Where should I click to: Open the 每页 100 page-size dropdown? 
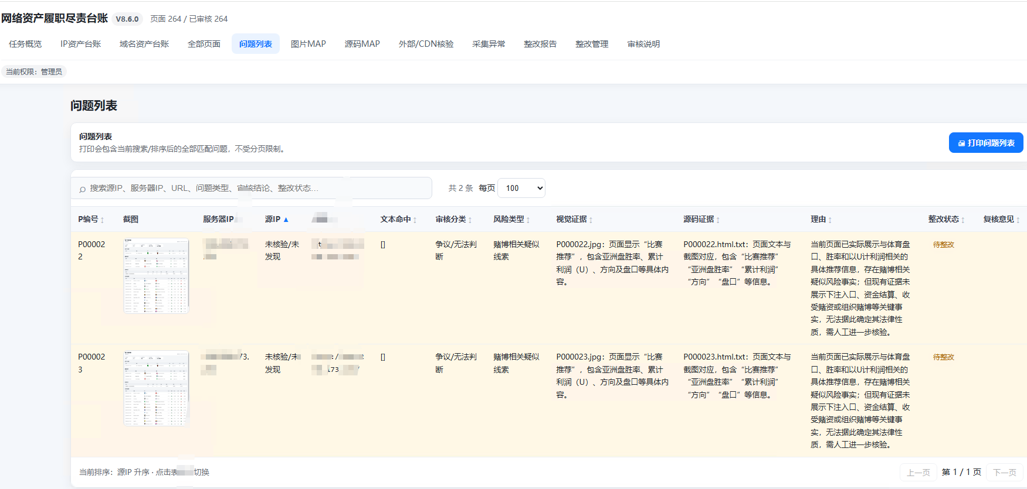point(521,188)
